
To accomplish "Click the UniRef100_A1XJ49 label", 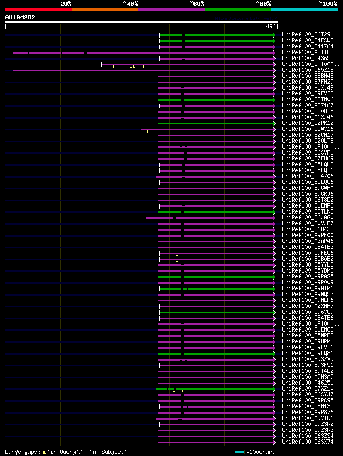I will [308, 87].
